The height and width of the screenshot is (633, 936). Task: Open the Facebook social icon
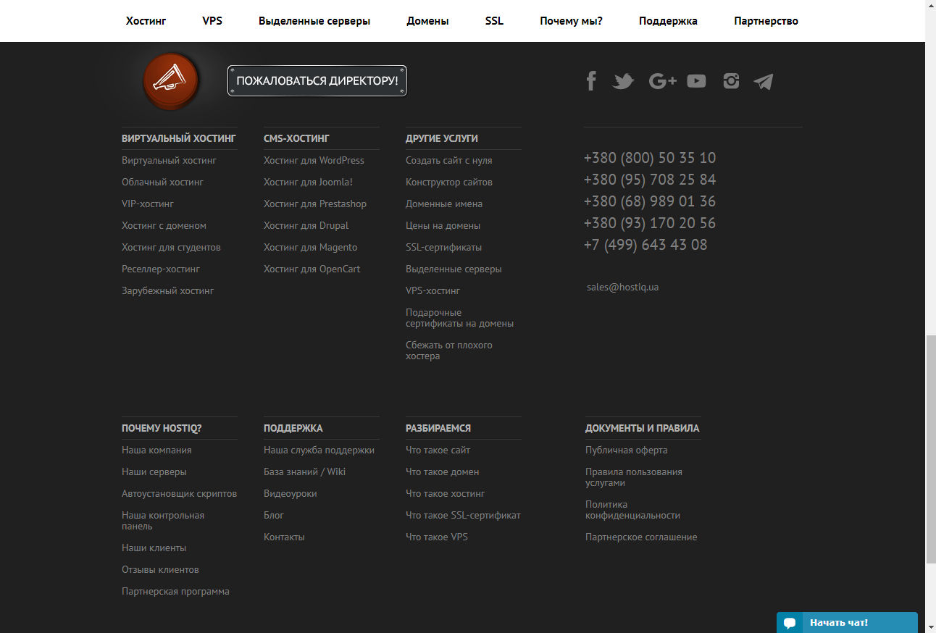(591, 80)
